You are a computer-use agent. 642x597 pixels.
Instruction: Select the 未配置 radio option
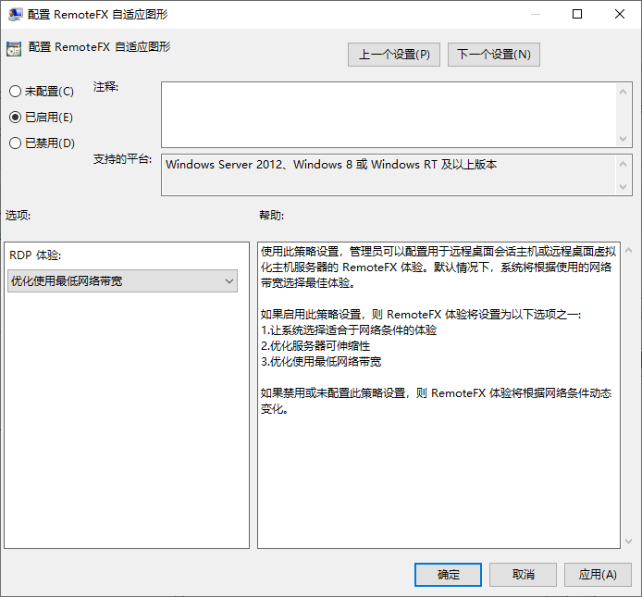(15, 92)
